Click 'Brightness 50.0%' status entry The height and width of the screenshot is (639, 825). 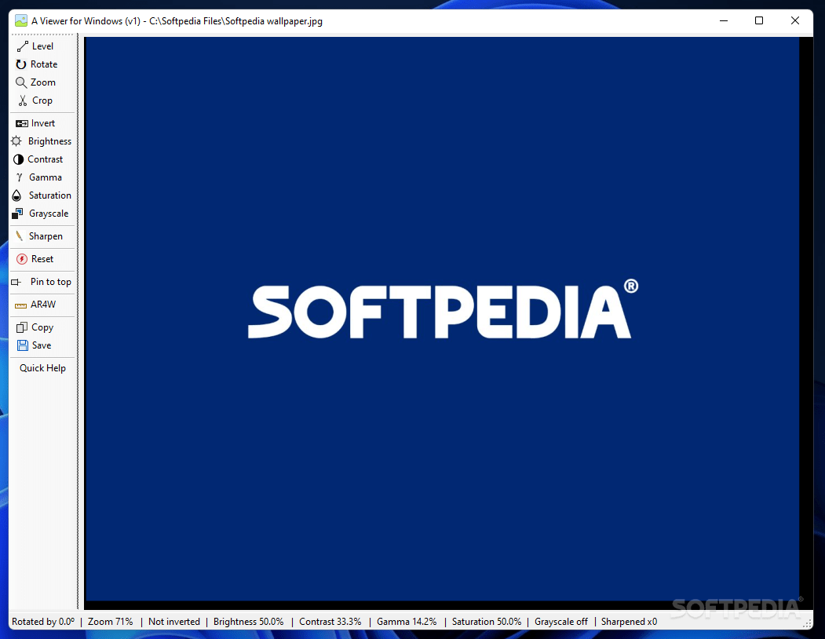pos(248,622)
